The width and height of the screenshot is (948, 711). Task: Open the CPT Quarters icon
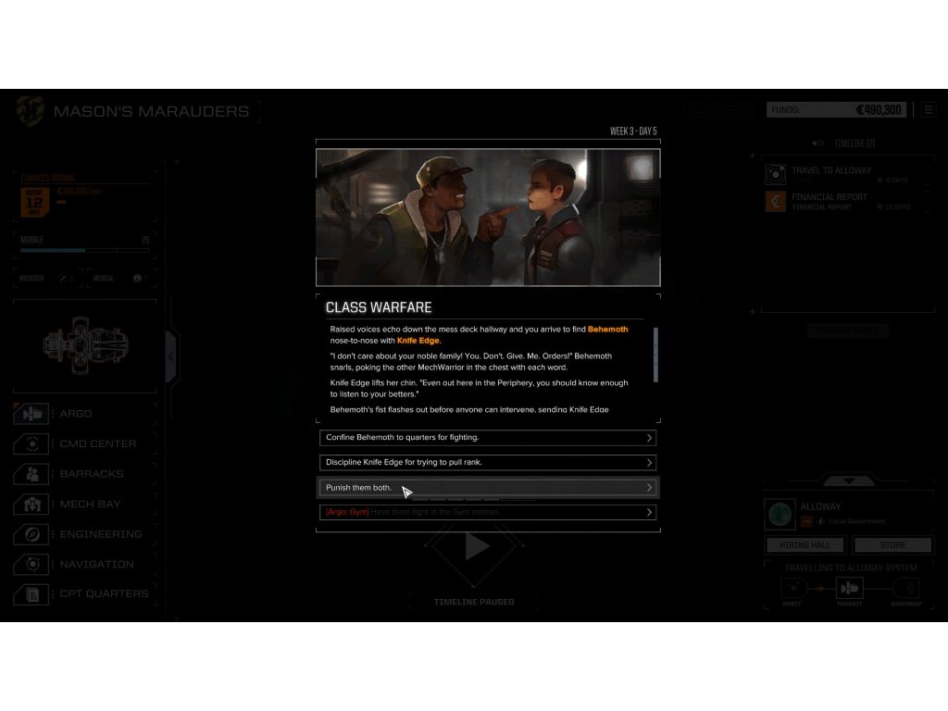[31, 594]
